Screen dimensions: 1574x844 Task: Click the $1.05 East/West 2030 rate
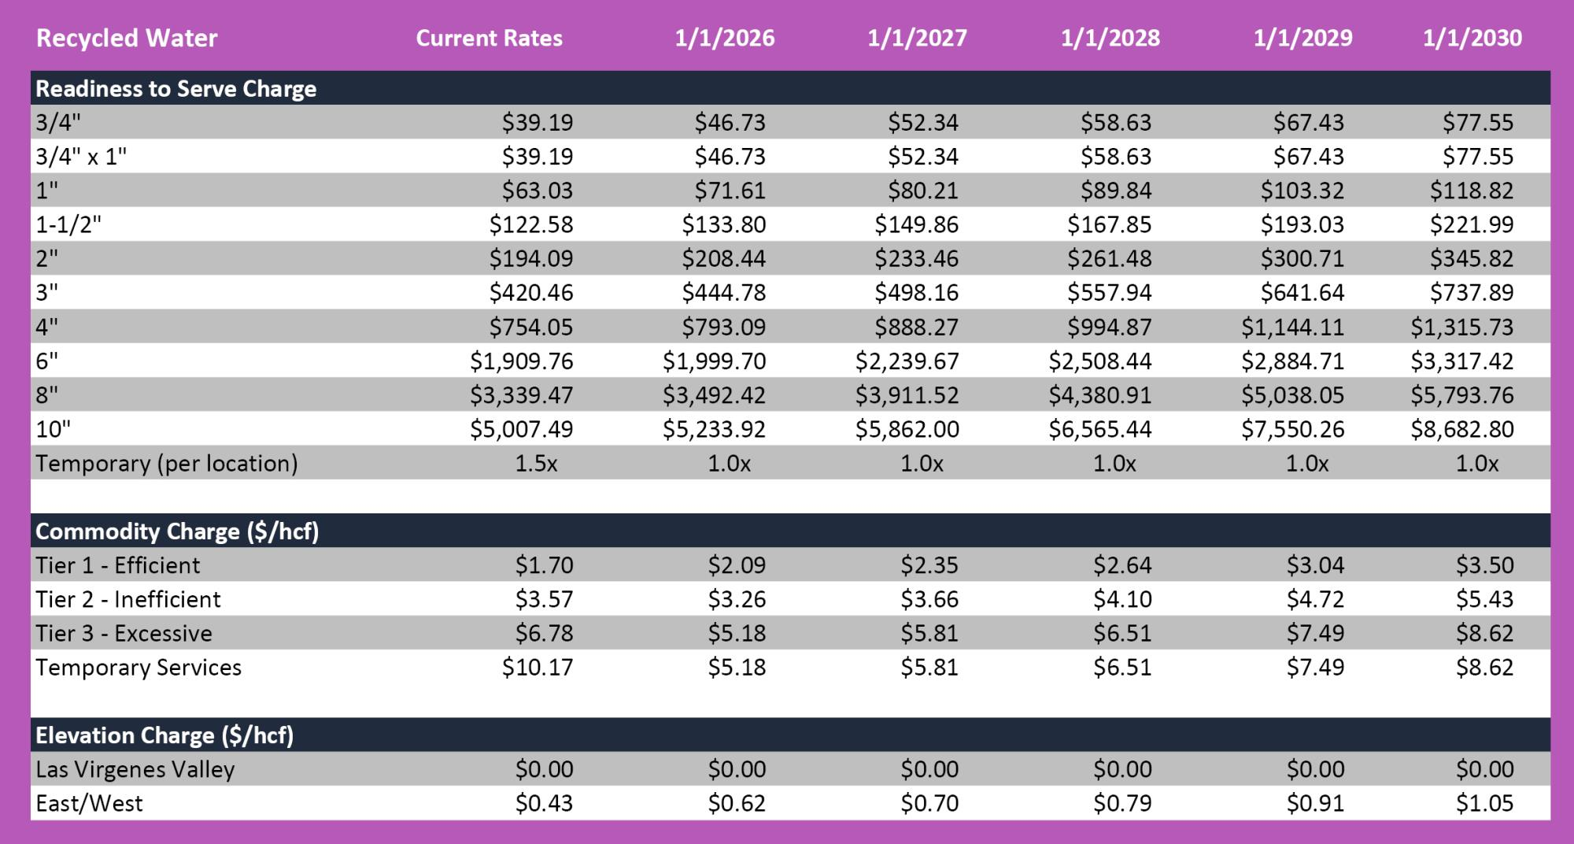point(1484,803)
